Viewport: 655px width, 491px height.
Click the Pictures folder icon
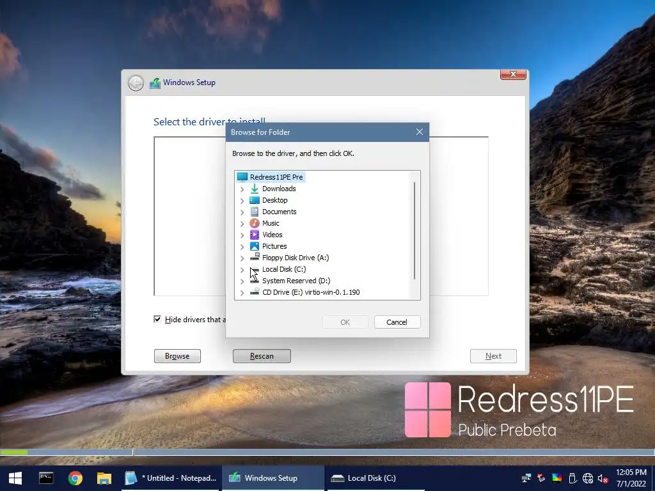[x=255, y=246]
